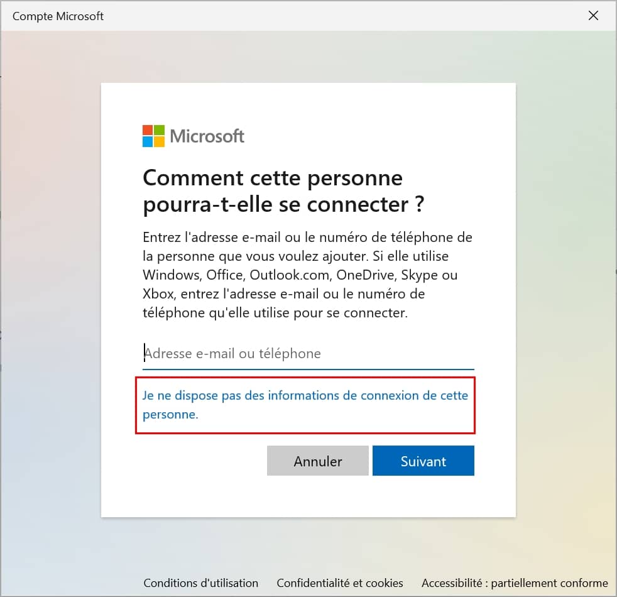Click the word OneDrive in the description
The image size is (617, 597).
click(x=362, y=275)
